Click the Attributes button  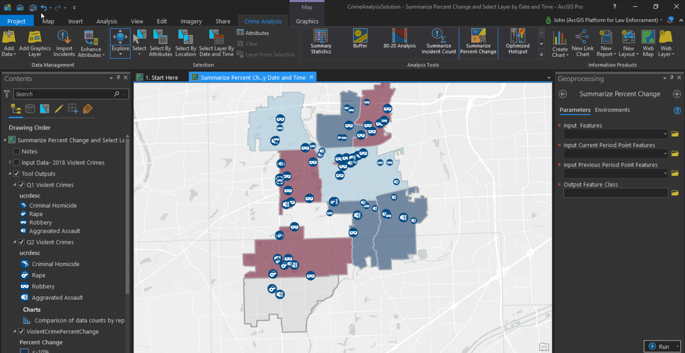point(253,33)
